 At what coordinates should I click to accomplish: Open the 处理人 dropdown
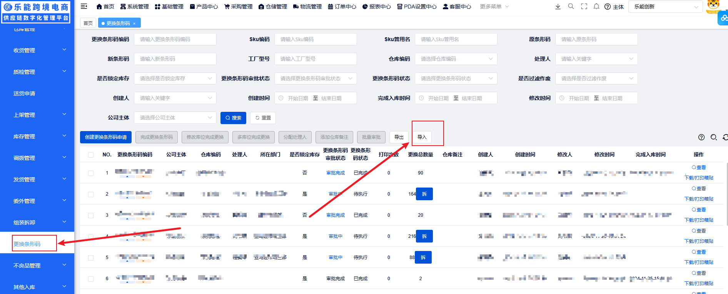[x=596, y=59]
